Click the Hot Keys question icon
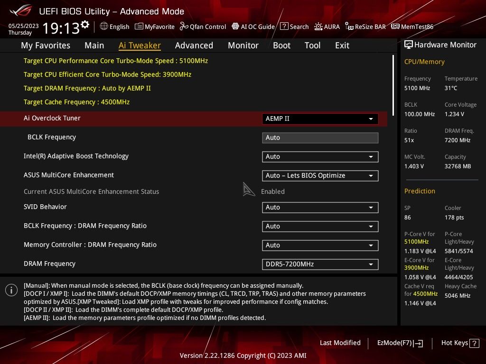Image resolution: width=486 pixels, height=364 pixels. 474,343
